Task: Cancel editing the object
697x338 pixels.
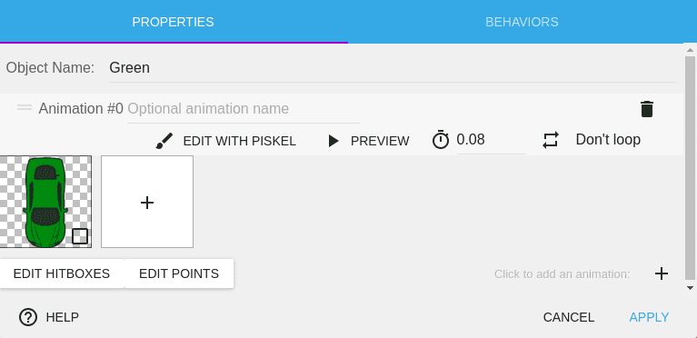Action: click(569, 317)
